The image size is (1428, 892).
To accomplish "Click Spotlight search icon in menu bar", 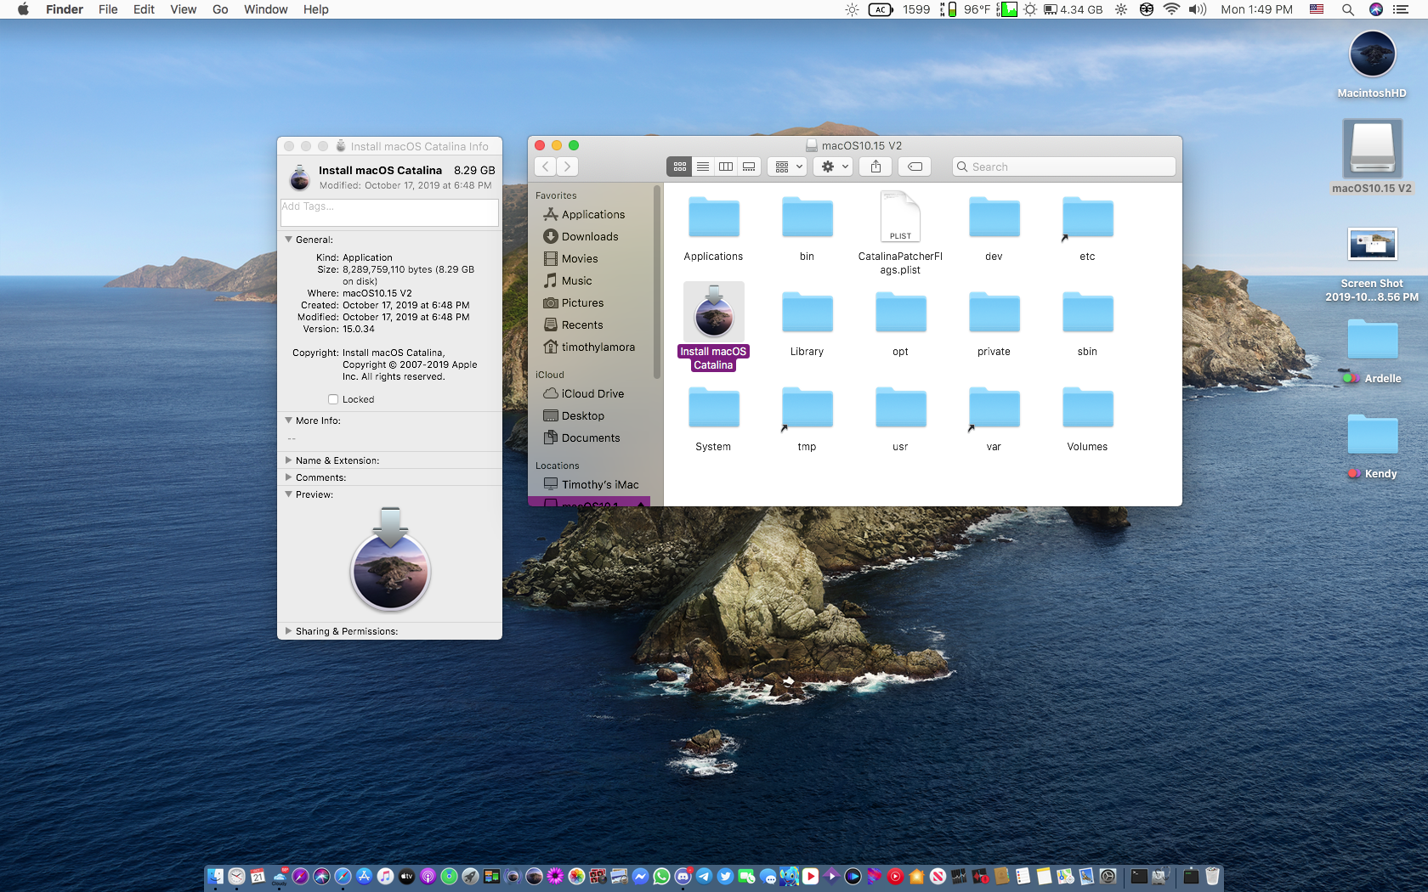I will [x=1347, y=9].
